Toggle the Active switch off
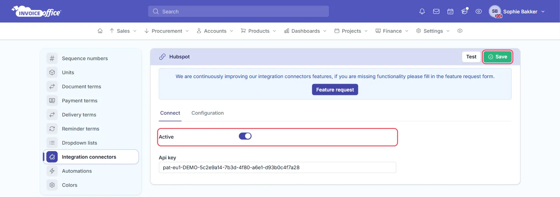The height and width of the screenshot is (197, 560). [x=245, y=136]
